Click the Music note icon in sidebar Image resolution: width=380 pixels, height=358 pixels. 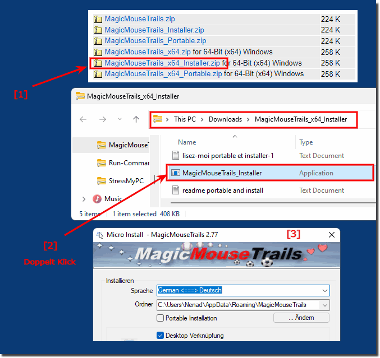97,199
